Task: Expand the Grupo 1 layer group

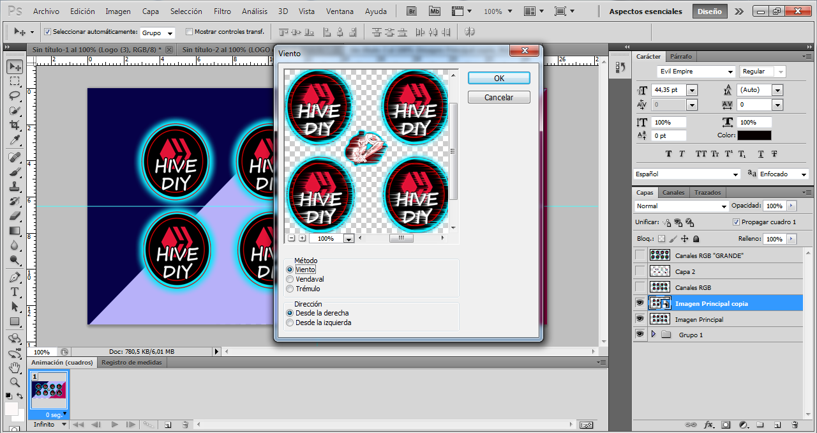Action: point(653,335)
